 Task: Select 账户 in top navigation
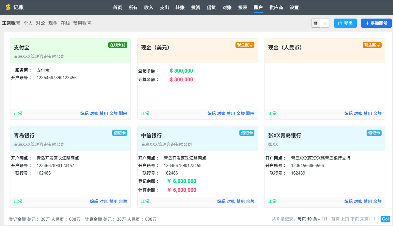pyautogui.click(x=258, y=7)
